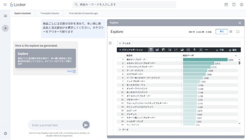Click the search magnifier icon
Screen dimensions: 246x140
tap(76, 5)
